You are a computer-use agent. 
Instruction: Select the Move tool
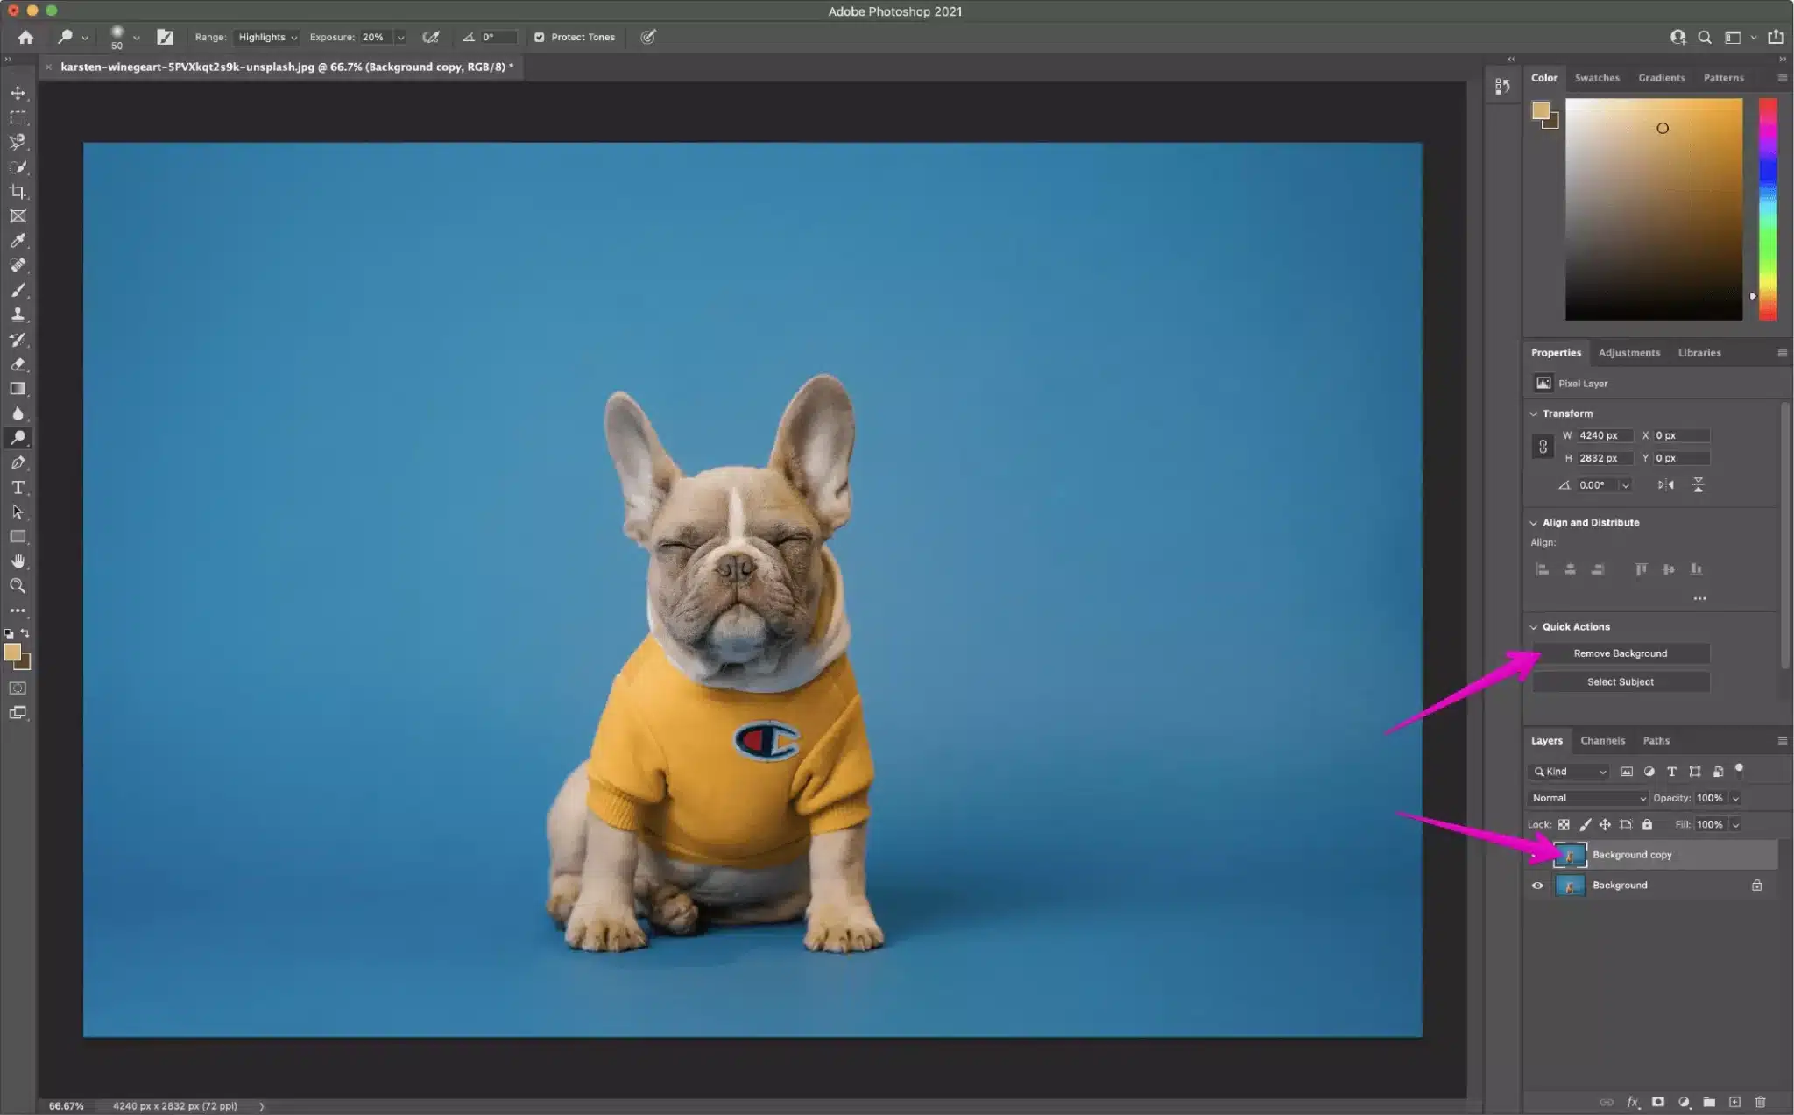pyautogui.click(x=18, y=90)
